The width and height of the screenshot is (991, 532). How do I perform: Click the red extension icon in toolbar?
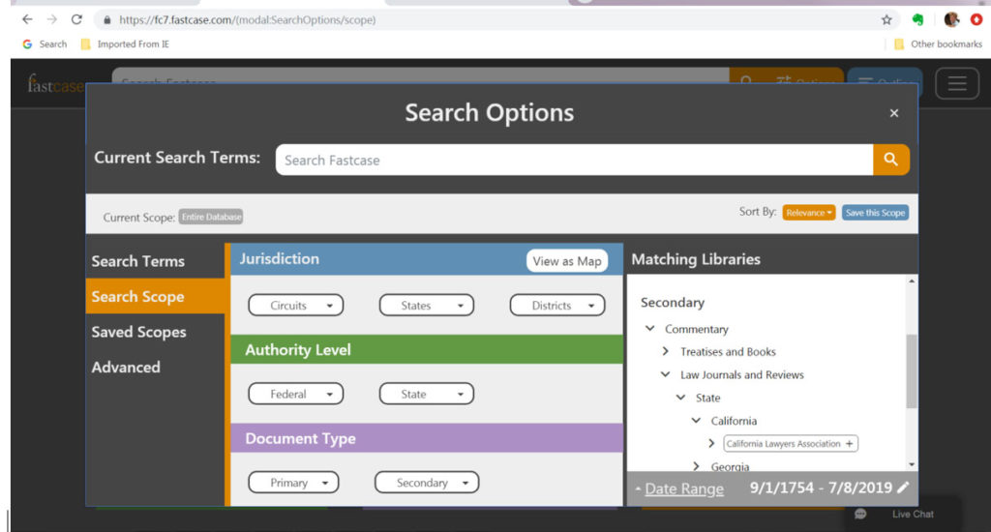[976, 19]
